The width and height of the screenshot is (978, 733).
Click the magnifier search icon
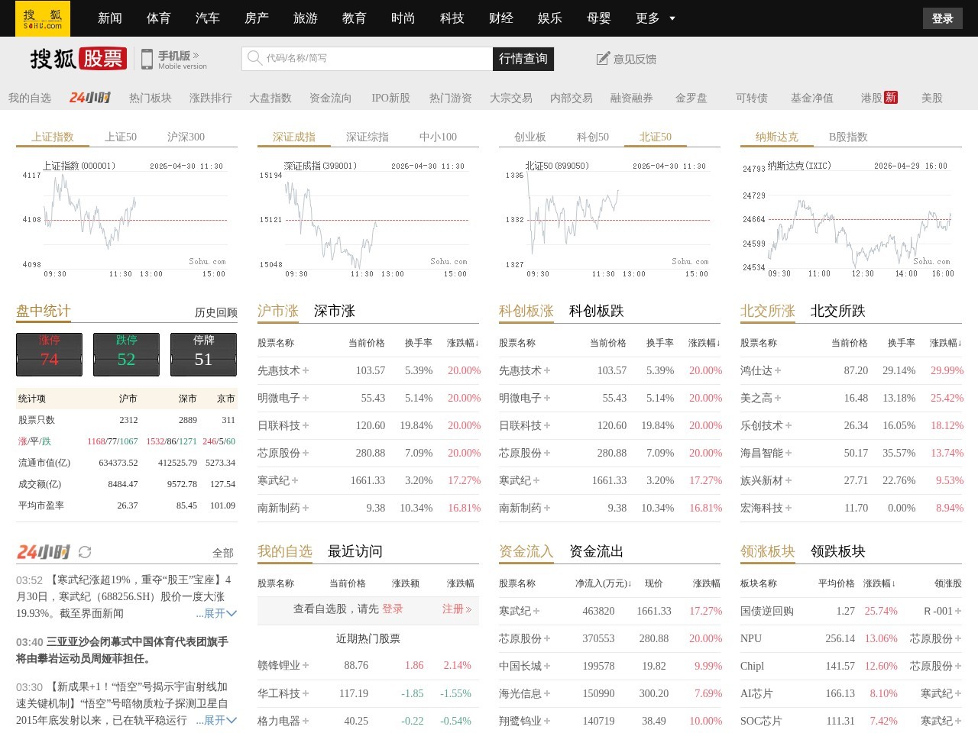254,58
